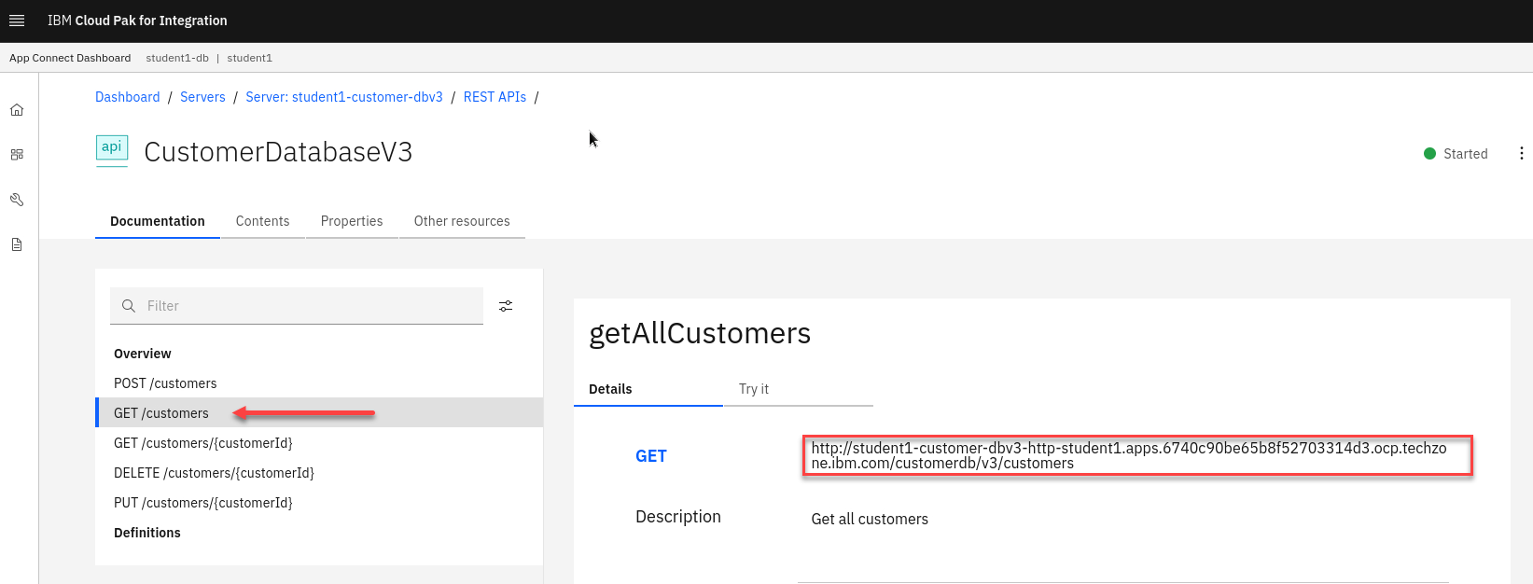Select DELETE /customers/{customerId} operation
1533x584 pixels.
(x=214, y=473)
